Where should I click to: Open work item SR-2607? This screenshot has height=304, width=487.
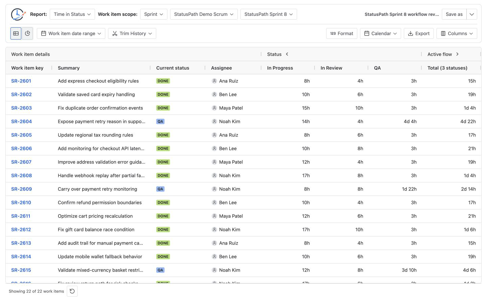tap(21, 162)
